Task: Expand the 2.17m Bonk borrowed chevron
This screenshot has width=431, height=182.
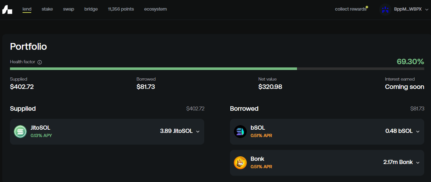Action: coord(418,162)
